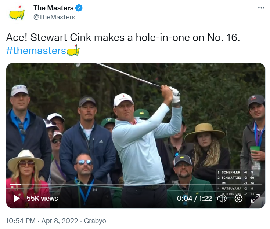Enter fullscreen video mode

pos(255,198)
